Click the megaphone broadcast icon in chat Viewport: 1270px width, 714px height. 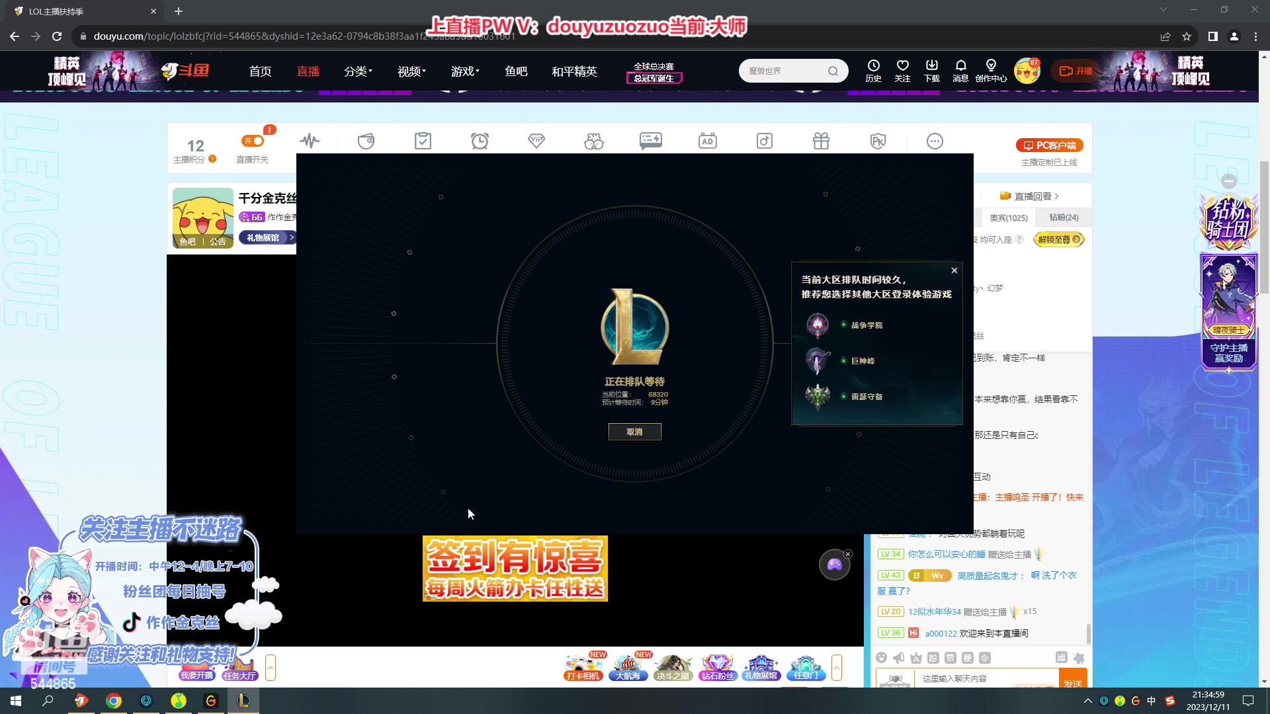(898, 658)
